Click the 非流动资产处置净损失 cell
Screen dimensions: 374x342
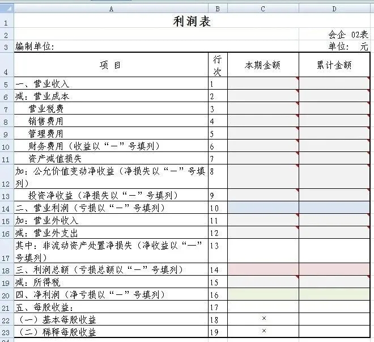pyautogui.click(x=111, y=251)
